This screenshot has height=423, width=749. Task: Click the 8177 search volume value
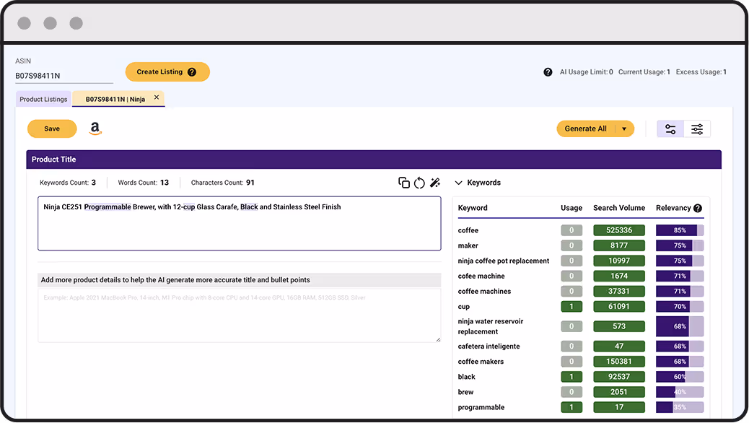(x=619, y=245)
